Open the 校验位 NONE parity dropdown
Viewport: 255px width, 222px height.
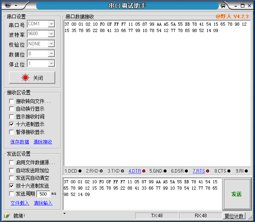pos(51,44)
